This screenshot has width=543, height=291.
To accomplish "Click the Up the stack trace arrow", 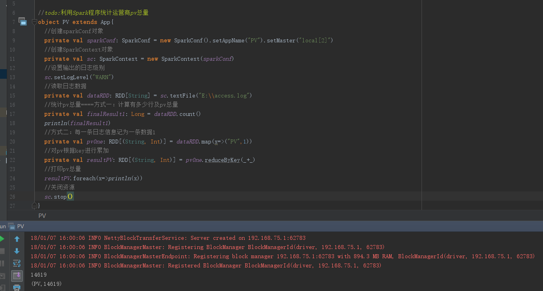I will [x=17, y=239].
